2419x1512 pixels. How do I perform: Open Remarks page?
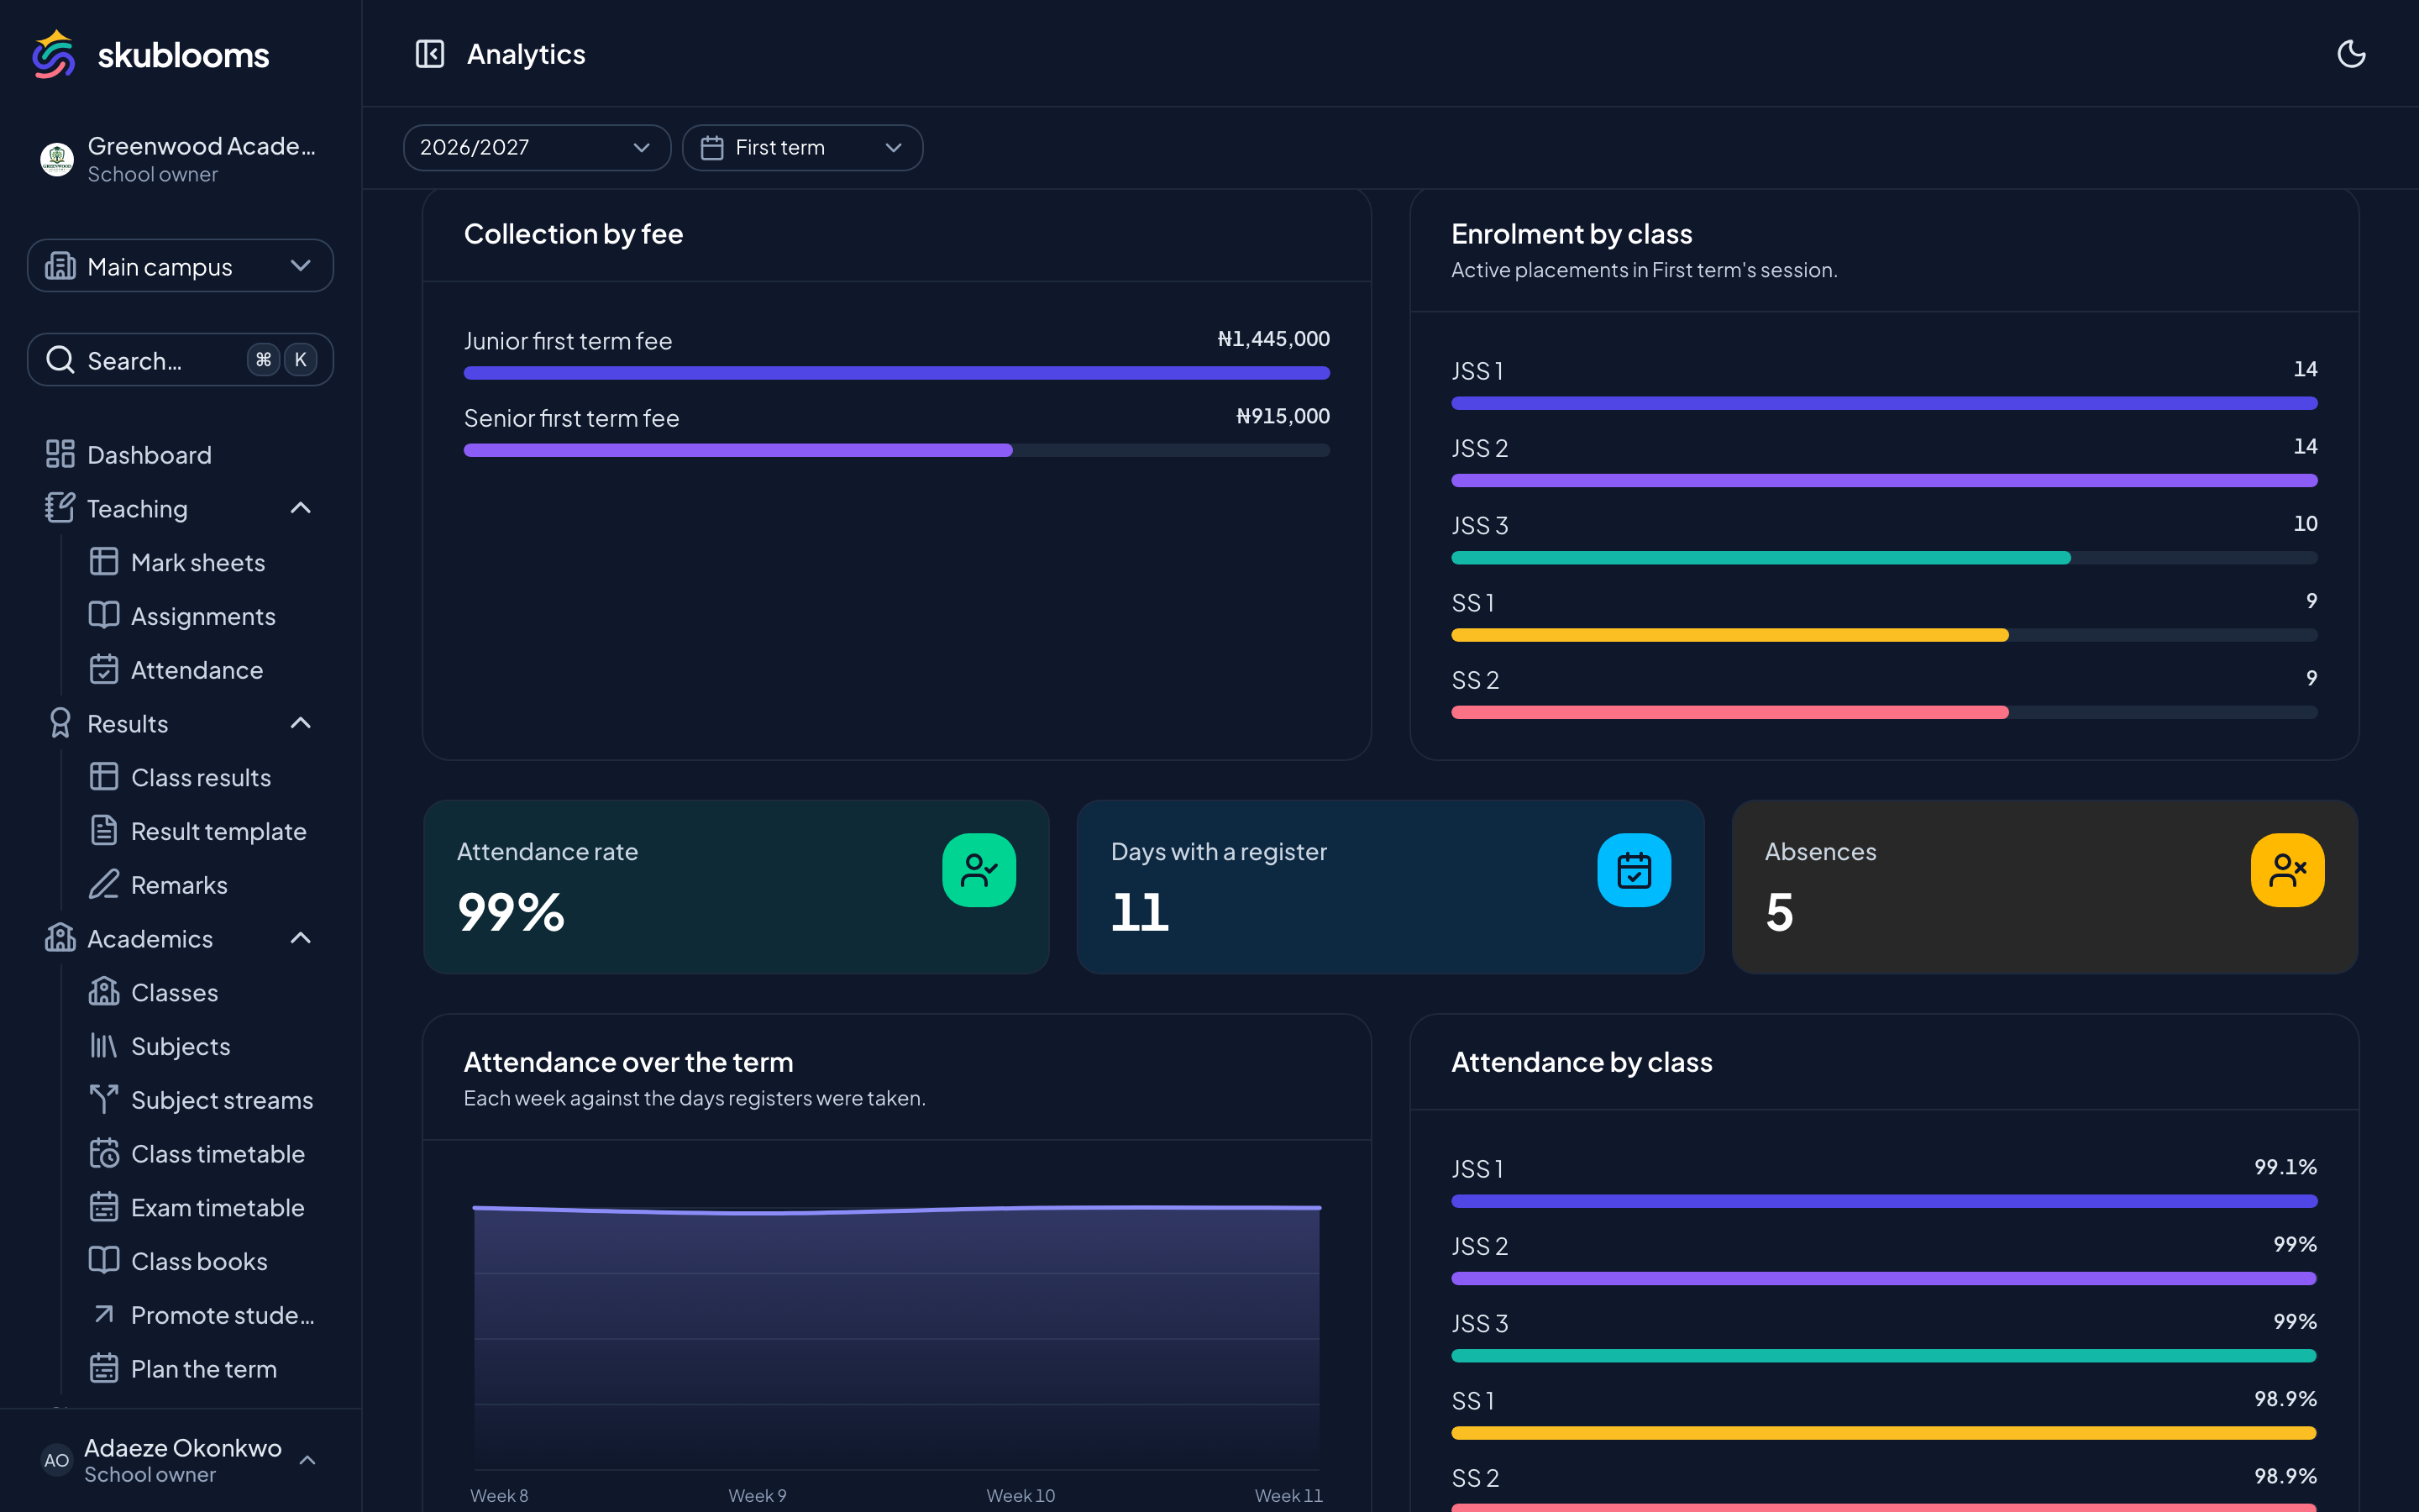[179, 885]
